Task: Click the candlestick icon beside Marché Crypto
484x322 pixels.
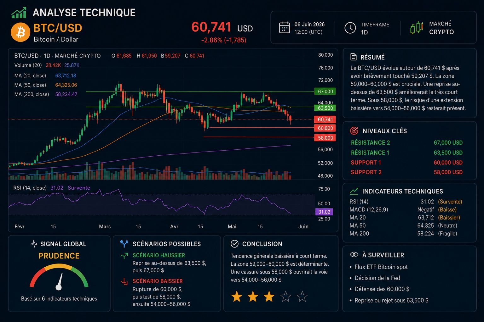Action: pyautogui.click(x=417, y=28)
